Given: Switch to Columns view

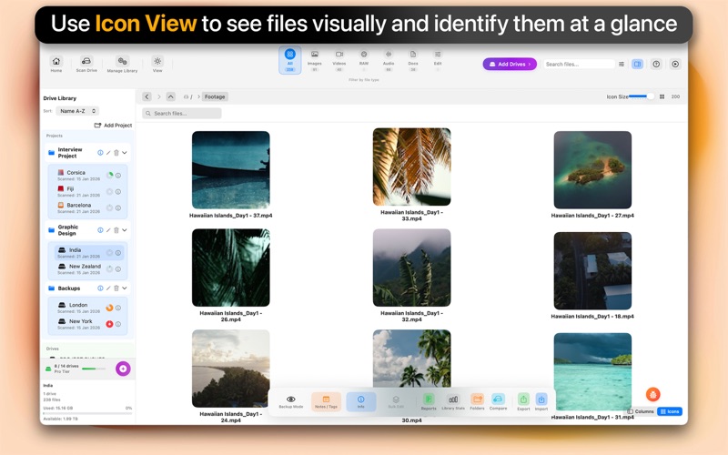Looking at the screenshot, I should (x=641, y=411).
